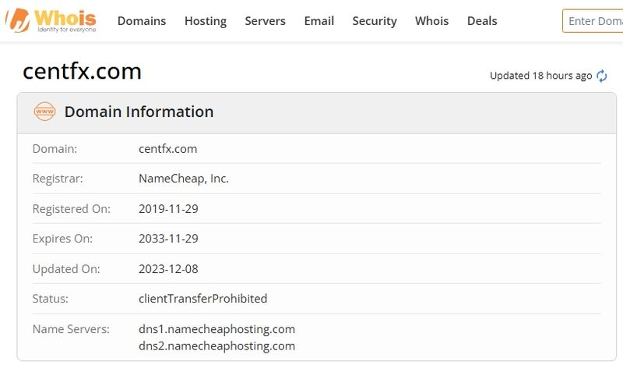Click the Status: label

point(51,299)
